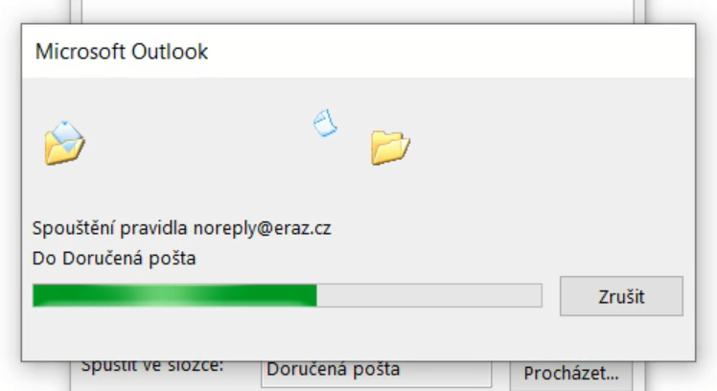Click the Spouštění pravidla status text

point(109,228)
